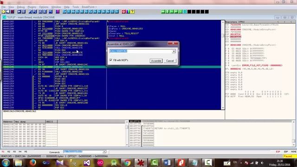Click the yellow question mark help icon
The height and width of the screenshot is (167, 297).
132,12
